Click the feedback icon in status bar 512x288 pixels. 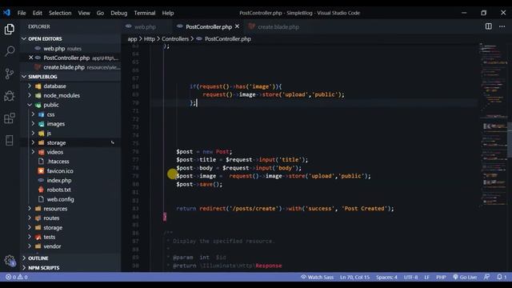[x=486, y=277]
